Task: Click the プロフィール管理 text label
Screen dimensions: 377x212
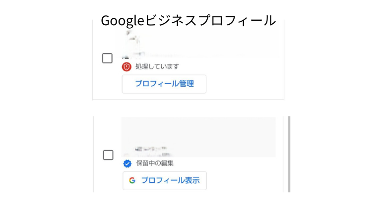Action: click(x=165, y=84)
